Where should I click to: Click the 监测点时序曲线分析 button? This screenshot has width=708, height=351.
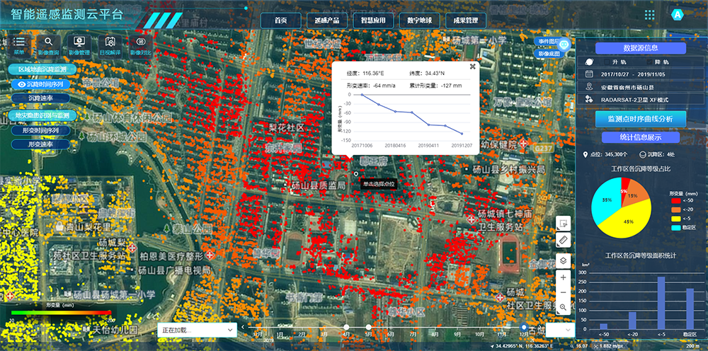(x=641, y=118)
